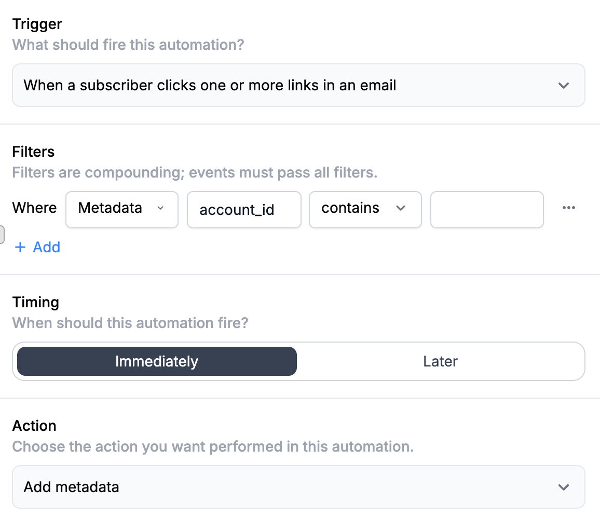Click the small handle at the left edge
This screenshot has width=600, height=517.
click(x=2, y=235)
